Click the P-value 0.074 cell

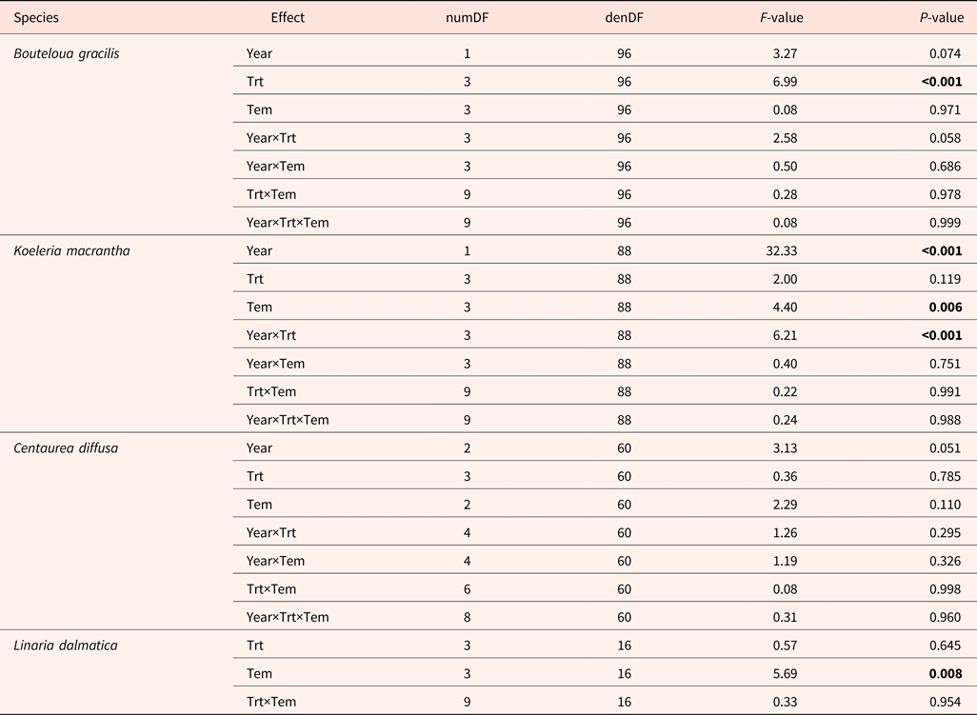tap(947, 53)
